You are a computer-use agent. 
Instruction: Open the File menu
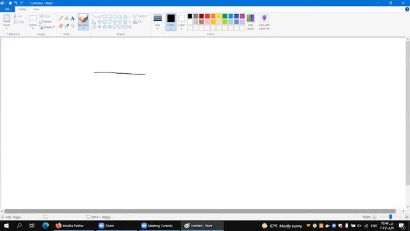tap(7, 9)
